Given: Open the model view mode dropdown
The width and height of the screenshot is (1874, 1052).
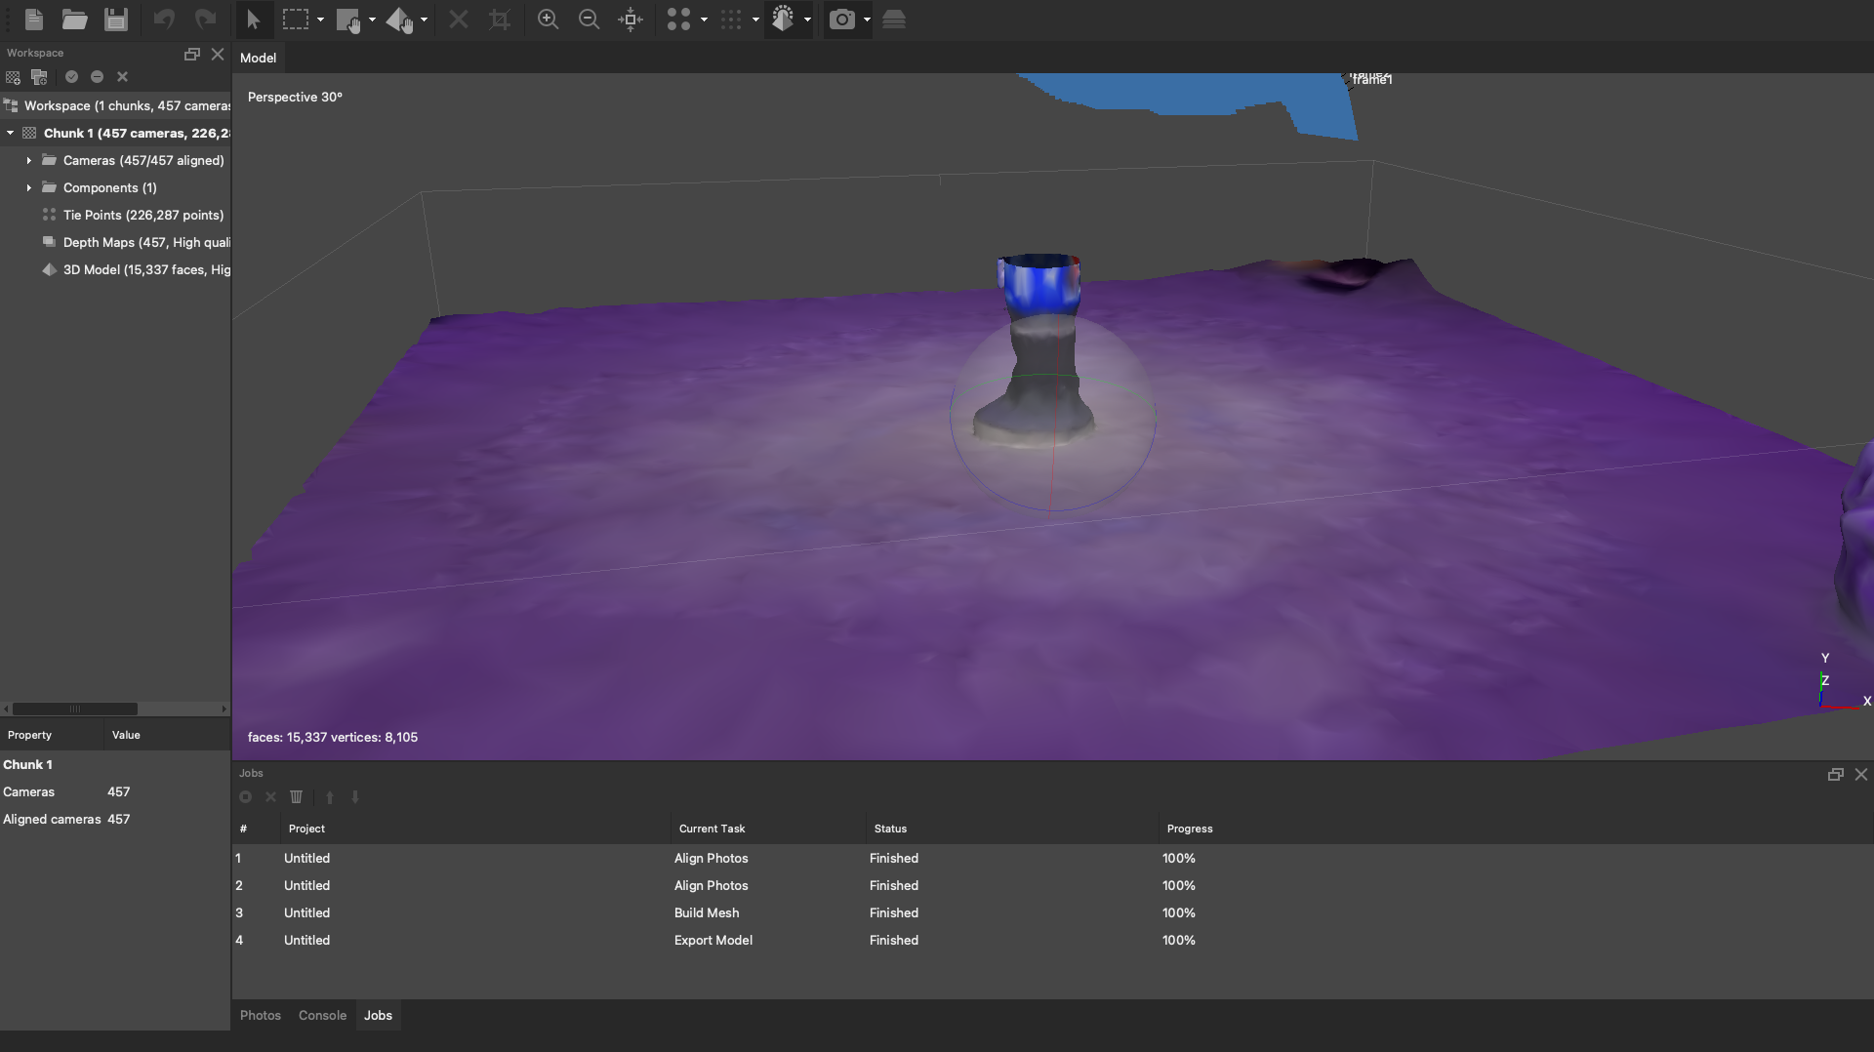Looking at the screenshot, I should (807, 20).
